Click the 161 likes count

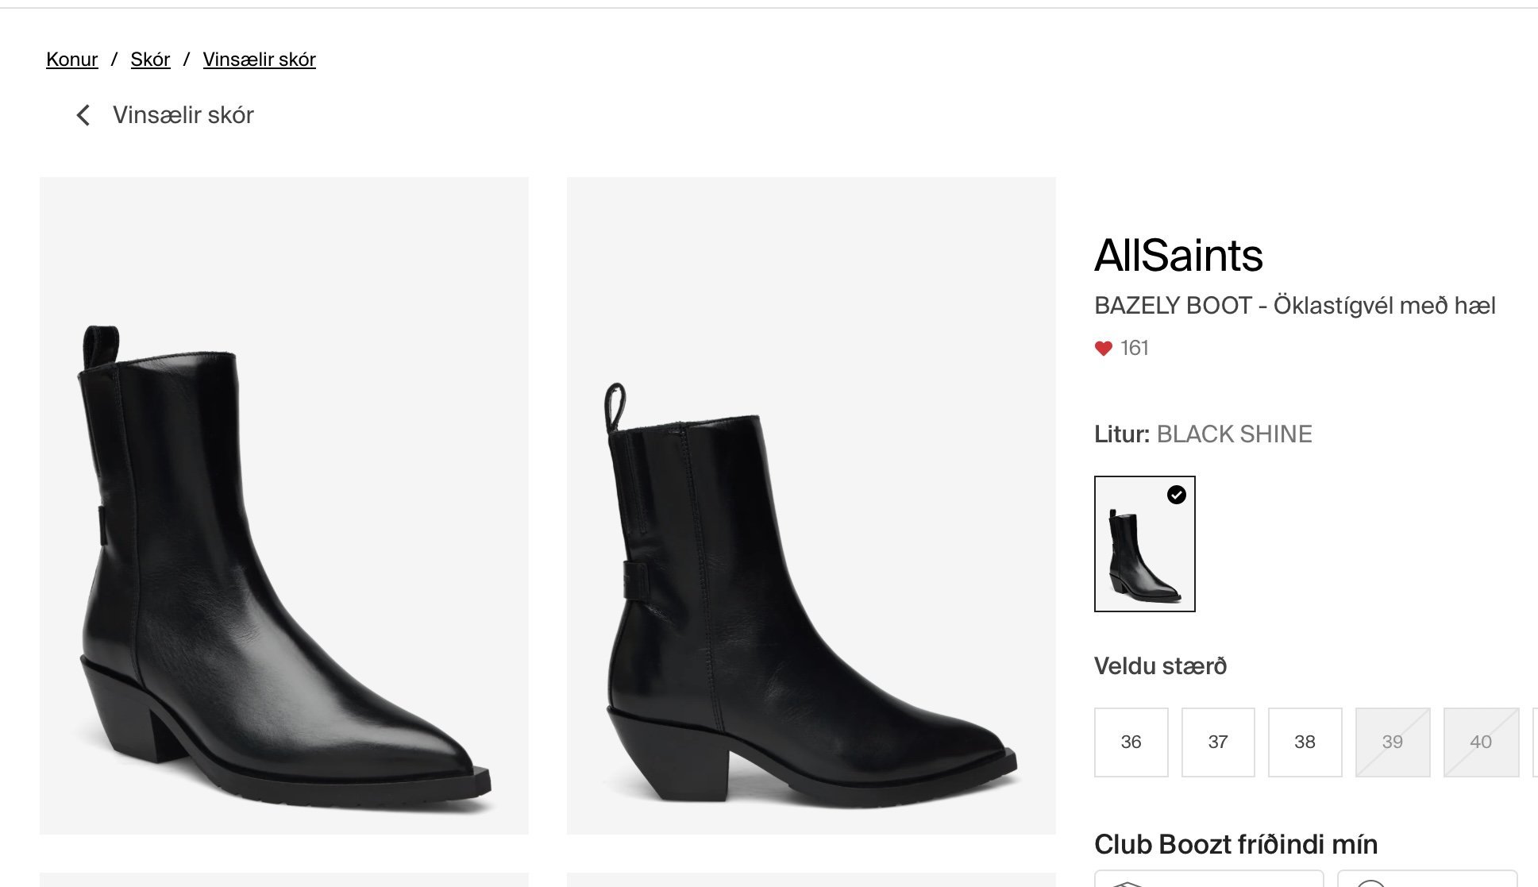[1135, 349]
